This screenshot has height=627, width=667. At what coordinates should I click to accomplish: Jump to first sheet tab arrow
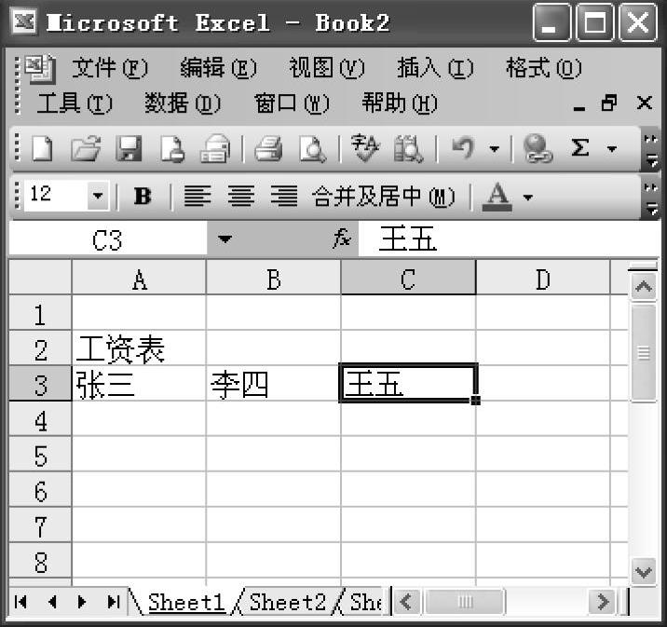click(20, 602)
